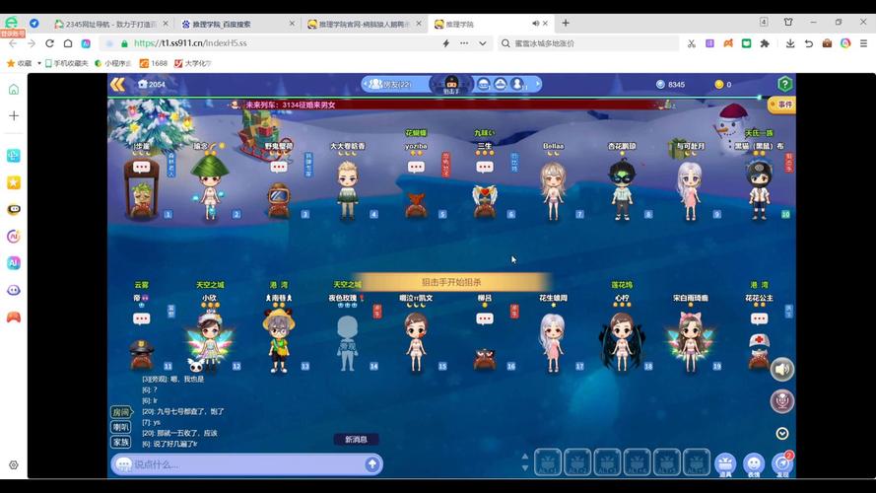Reload the page

click(49, 43)
